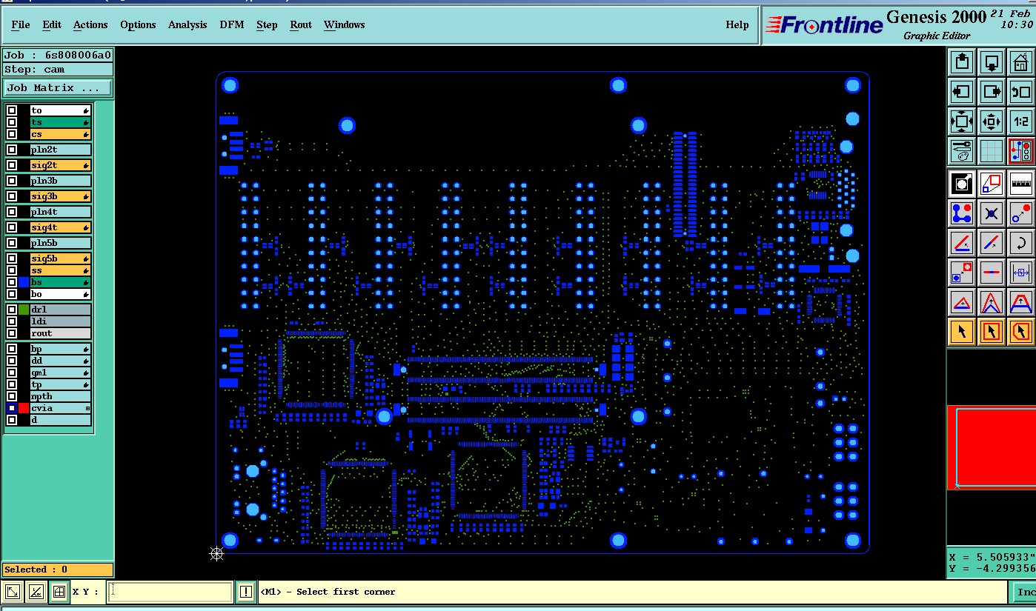Viewport: 1036px width, 611px height.
Task: Select the ldi layer name
Action: [x=61, y=321]
